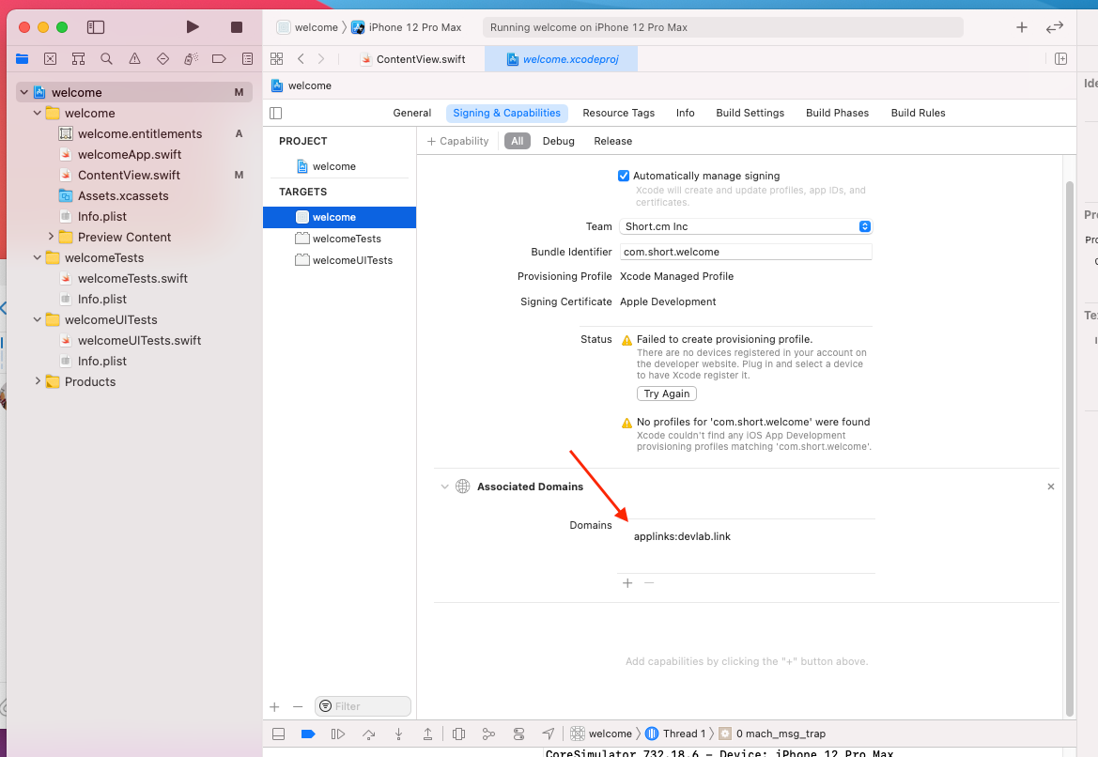Expand the Products folder
The width and height of the screenshot is (1098, 757).
click(x=38, y=381)
